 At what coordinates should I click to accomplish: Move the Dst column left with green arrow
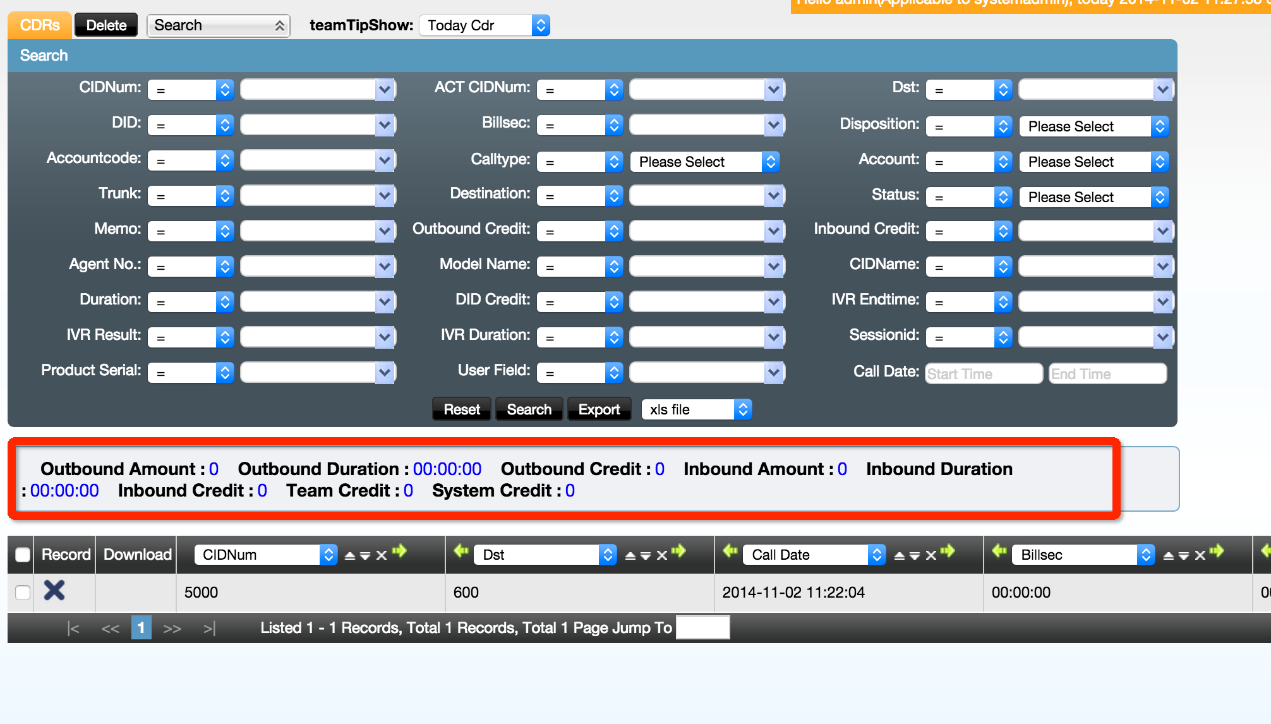tap(461, 552)
